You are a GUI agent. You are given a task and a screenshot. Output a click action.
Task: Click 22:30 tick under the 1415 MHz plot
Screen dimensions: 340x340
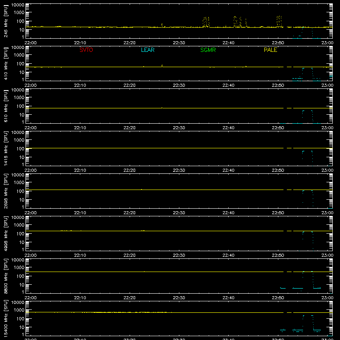click(x=179, y=170)
